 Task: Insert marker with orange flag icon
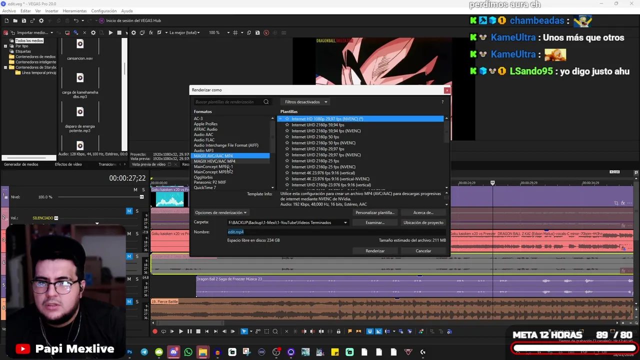pos(350,331)
